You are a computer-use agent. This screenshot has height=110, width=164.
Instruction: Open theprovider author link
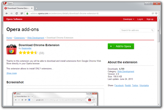coord(26,48)
